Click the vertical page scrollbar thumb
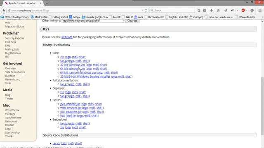This screenshot has height=148, width=264. [x=262, y=106]
